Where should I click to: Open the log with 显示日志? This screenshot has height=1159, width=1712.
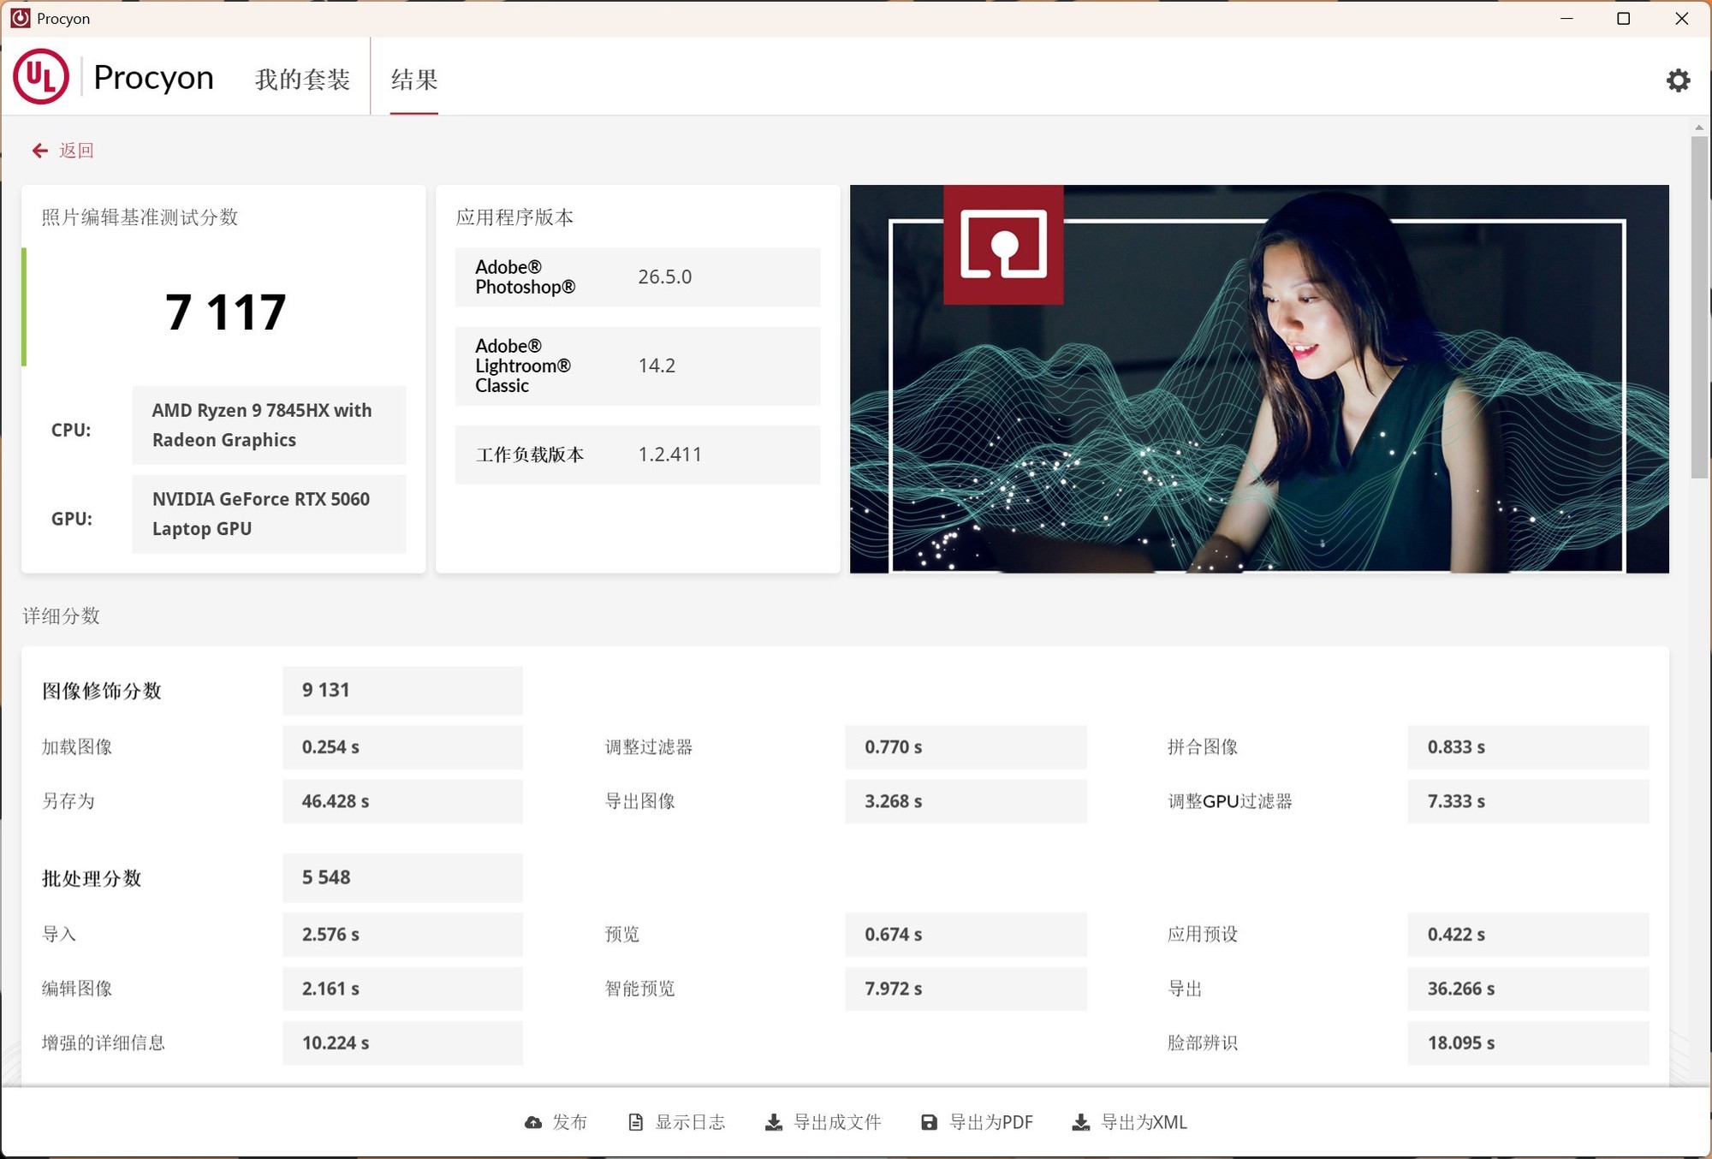click(692, 1122)
